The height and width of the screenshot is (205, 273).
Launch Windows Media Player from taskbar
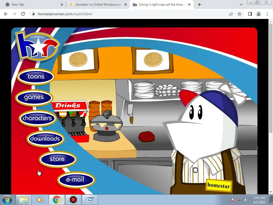(40, 200)
